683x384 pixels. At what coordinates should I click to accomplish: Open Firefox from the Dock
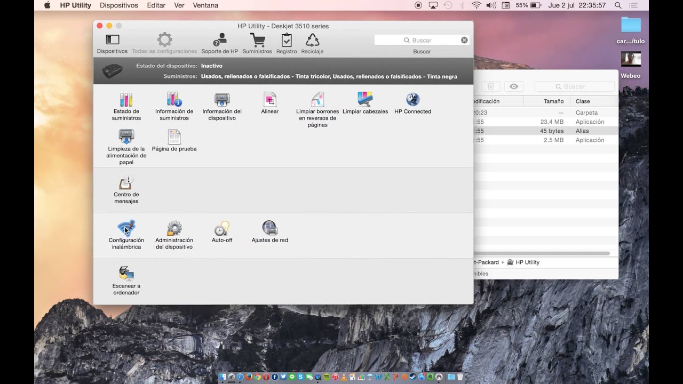[249, 377]
